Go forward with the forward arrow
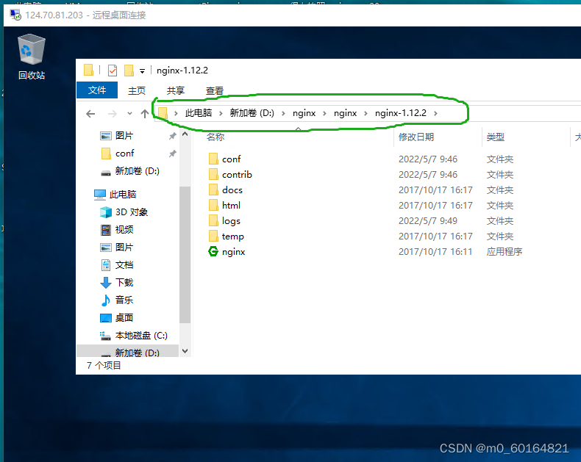581x462 pixels. click(112, 114)
